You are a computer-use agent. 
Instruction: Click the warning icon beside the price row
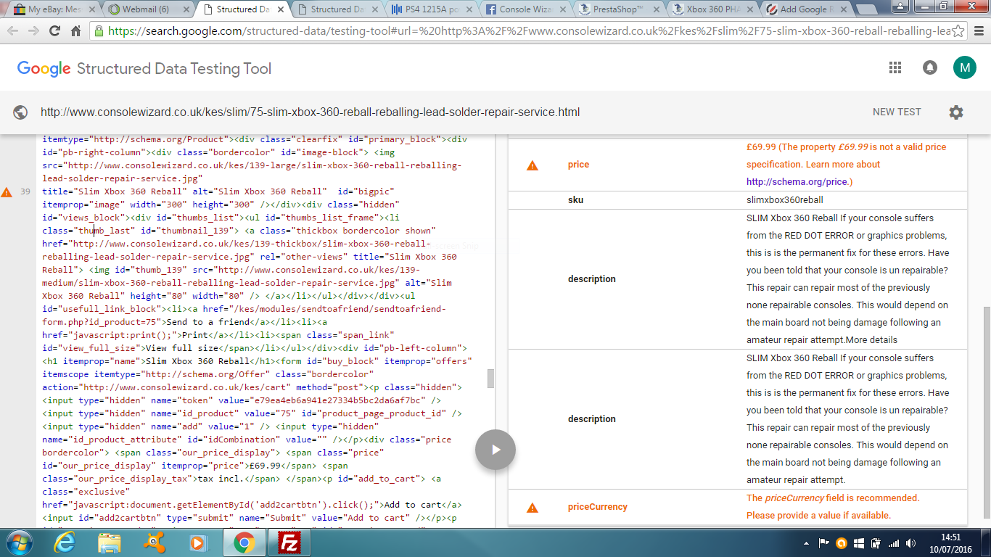tap(532, 165)
